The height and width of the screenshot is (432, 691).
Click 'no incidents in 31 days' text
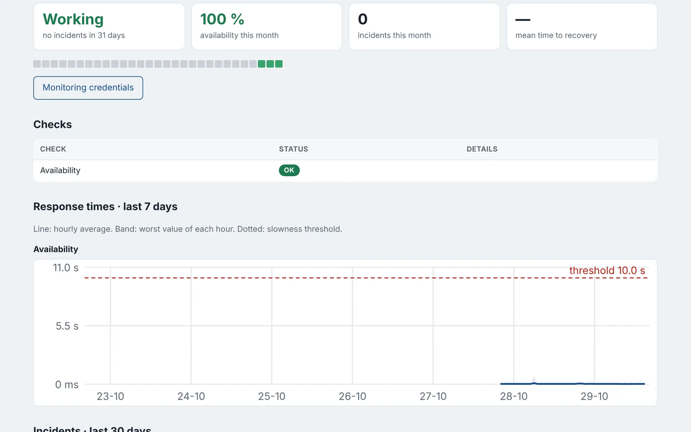pyautogui.click(x=84, y=35)
